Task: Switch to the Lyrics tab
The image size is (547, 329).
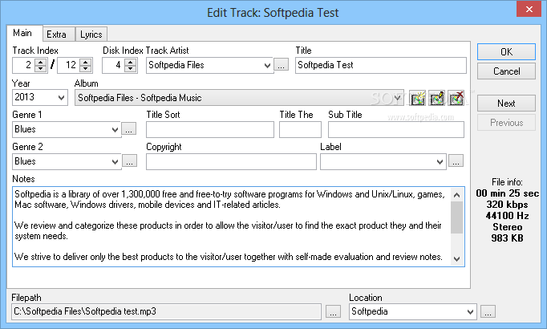Action: click(x=91, y=35)
